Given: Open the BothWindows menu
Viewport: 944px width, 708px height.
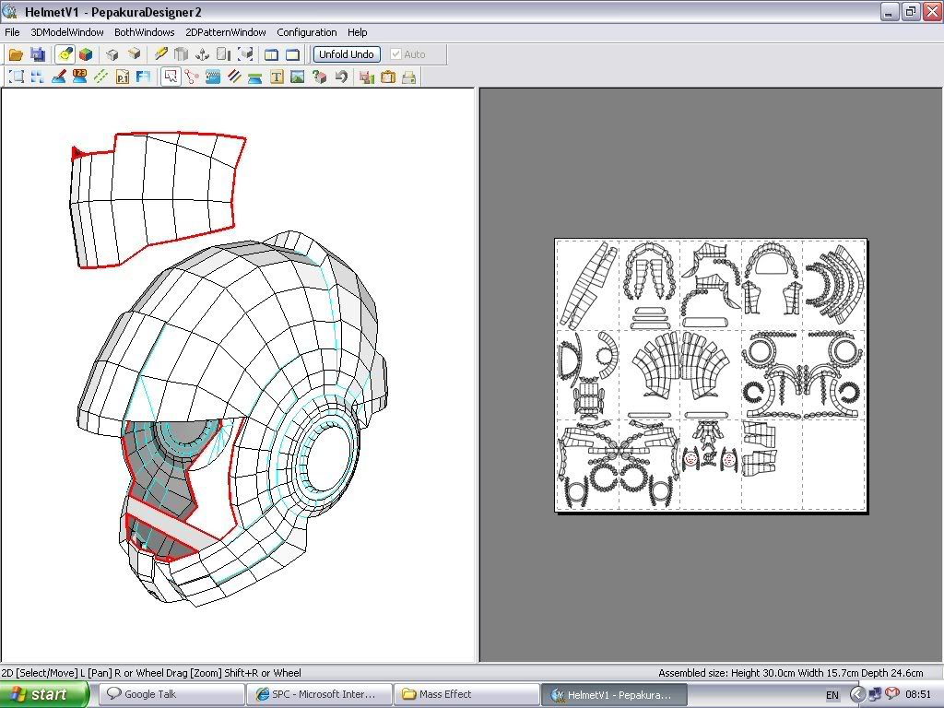Looking at the screenshot, I should coord(145,32).
